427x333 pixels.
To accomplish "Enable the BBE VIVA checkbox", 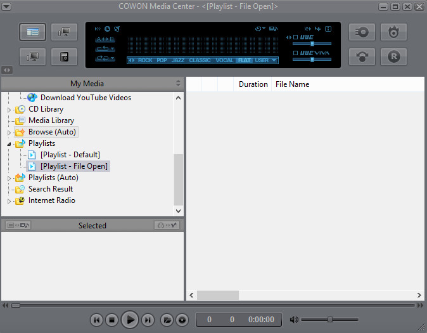I will pyautogui.click(x=295, y=53).
